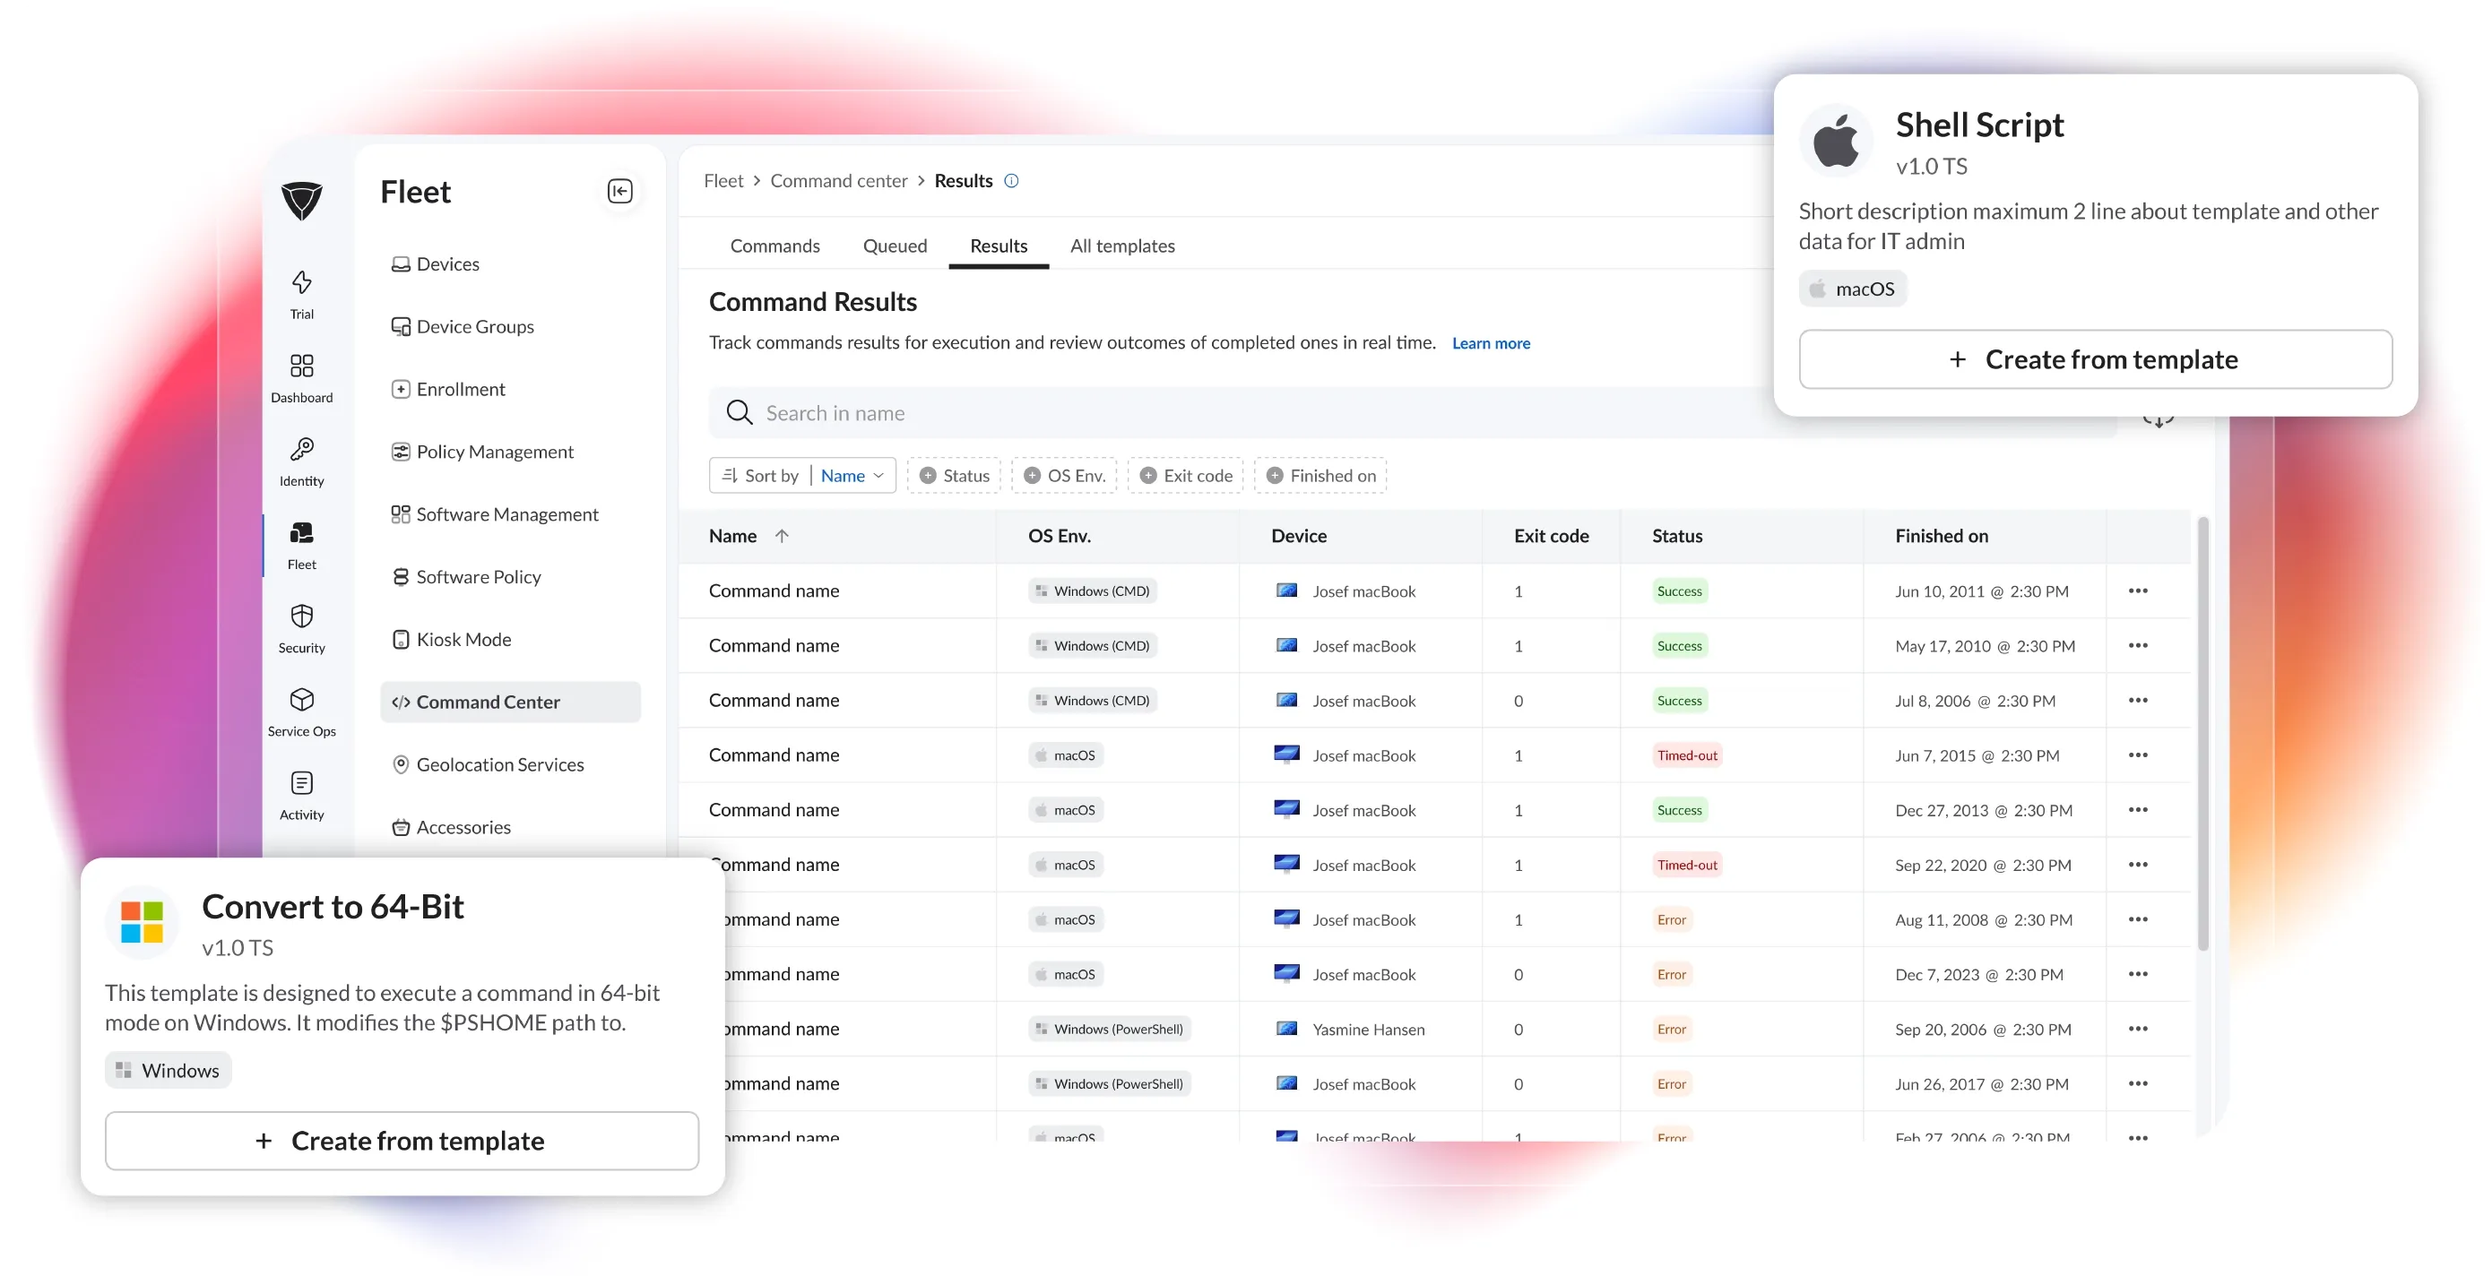Open Devices in the Fleet menu
Image resolution: width=2492 pixels, height=1276 pixels.
(435, 264)
